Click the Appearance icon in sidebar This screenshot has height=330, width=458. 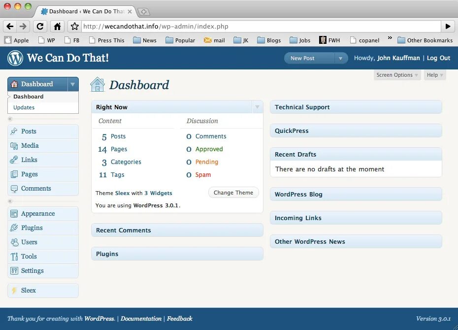[x=14, y=214]
